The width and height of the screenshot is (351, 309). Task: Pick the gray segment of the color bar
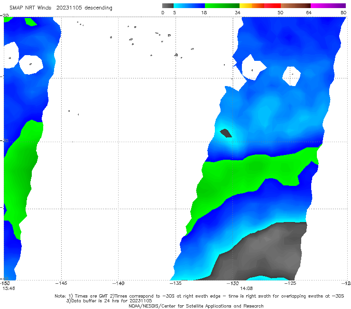pyautogui.click(x=167, y=6)
